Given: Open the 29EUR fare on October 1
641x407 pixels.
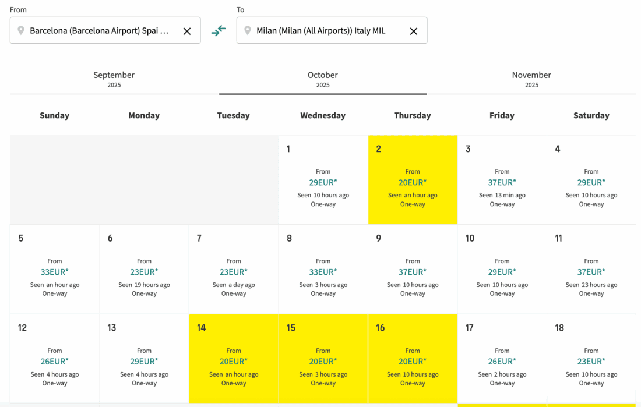Looking at the screenshot, I should click(x=323, y=182).
